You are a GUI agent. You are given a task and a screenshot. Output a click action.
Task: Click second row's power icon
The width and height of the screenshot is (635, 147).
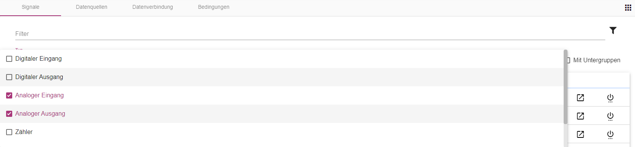point(610,116)
